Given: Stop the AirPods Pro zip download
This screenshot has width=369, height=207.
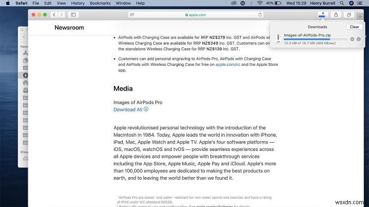Looking at the screenshot, I should (x=352, y=39).
